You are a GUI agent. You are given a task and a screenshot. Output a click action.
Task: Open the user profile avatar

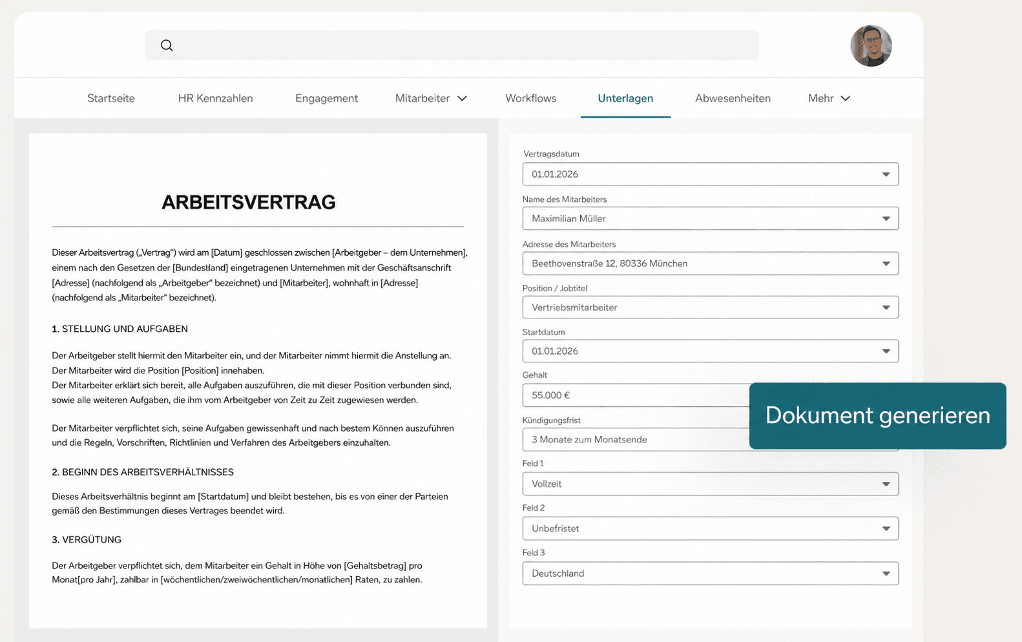point(871,46)
